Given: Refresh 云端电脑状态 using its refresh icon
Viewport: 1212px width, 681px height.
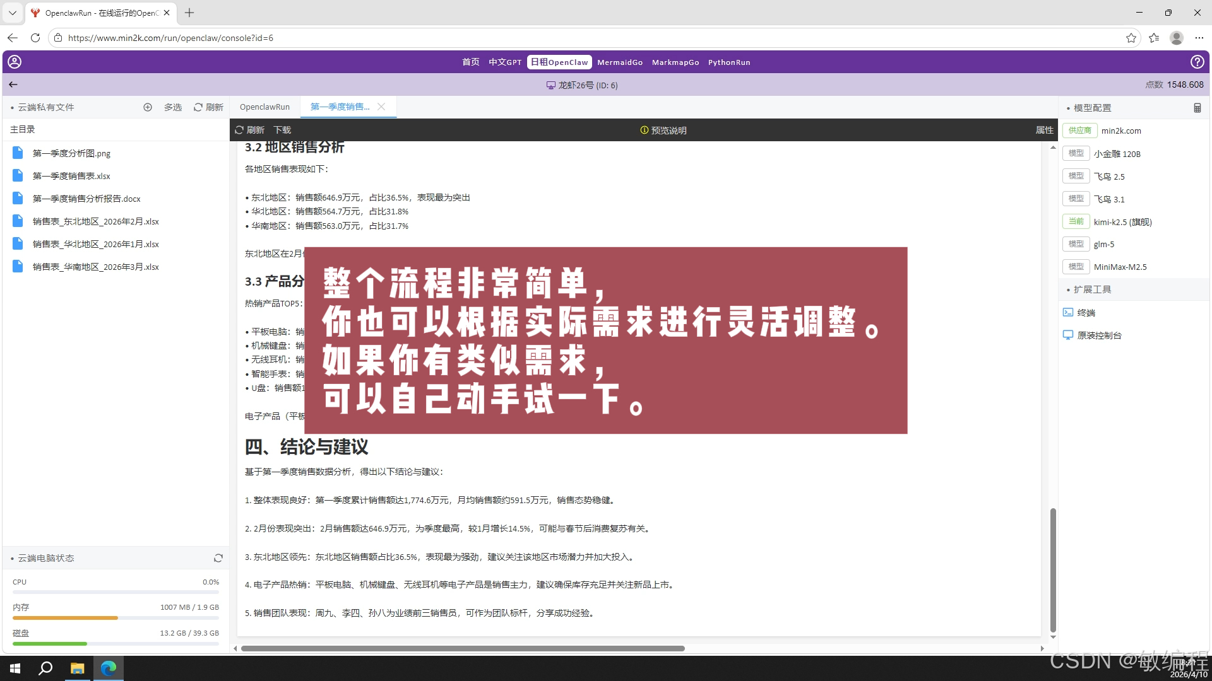Looking at the screenshot, I should 218,558.
